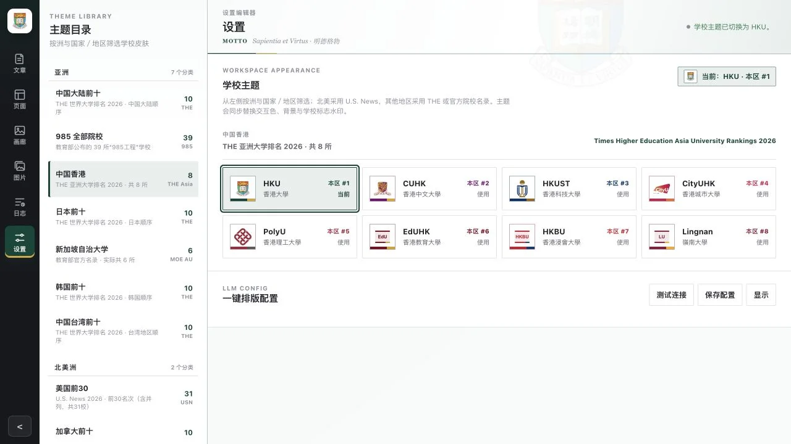This screenshot has height=444, width=791.
Task: Click the 测试连接 button
Action: pos(672,295)
